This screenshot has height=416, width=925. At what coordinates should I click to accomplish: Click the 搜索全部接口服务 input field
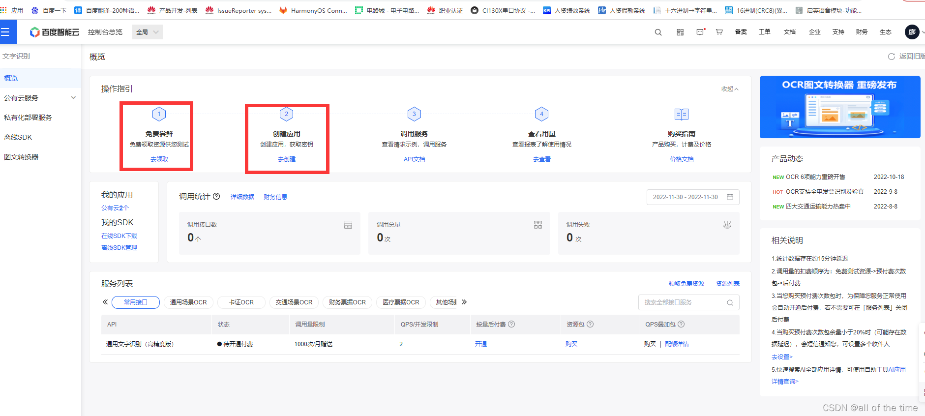[688, 302]
